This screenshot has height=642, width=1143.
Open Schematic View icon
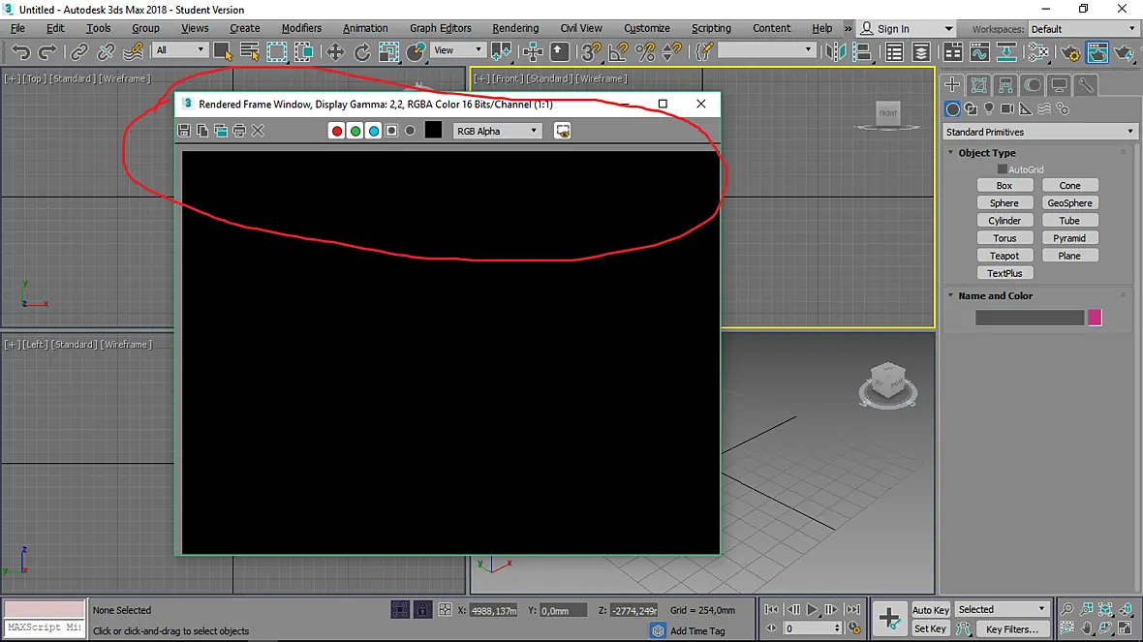pyautogui.click(x=1006, y=51)
